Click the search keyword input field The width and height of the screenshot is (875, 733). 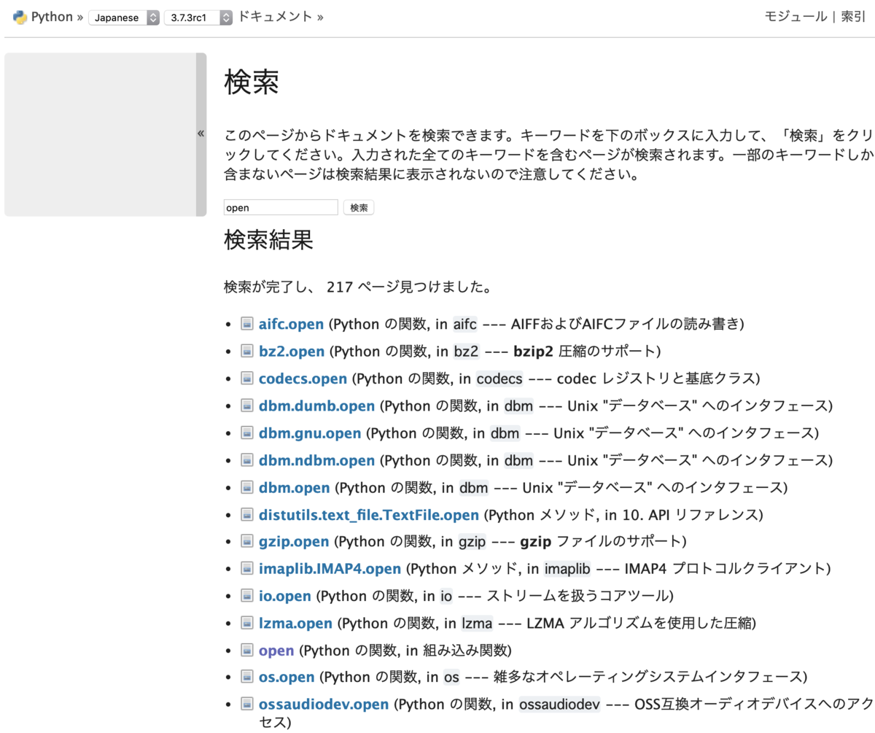[x=281, y=207]
